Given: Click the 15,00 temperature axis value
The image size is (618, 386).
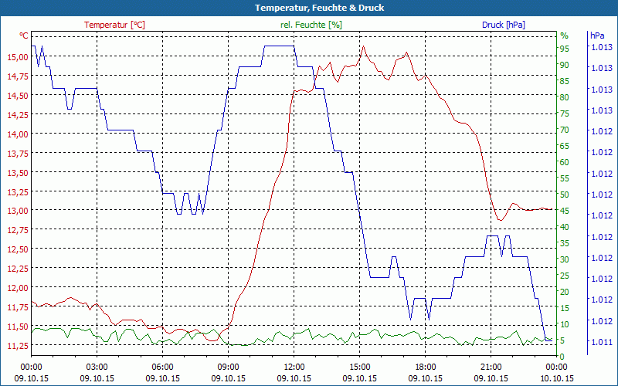Looking at the screenshot, I should [x=16, y=57].
